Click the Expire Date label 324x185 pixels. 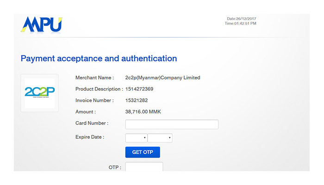90,137
